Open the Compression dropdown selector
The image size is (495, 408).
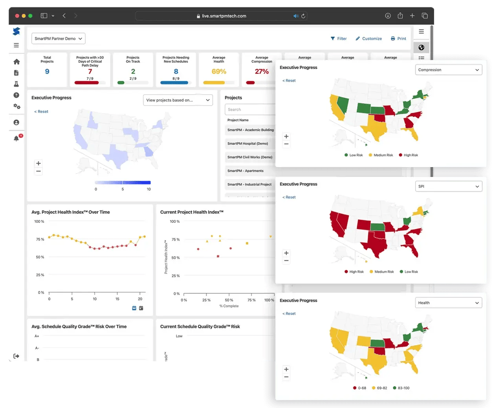pyautogui.click(x=448, y=70)
